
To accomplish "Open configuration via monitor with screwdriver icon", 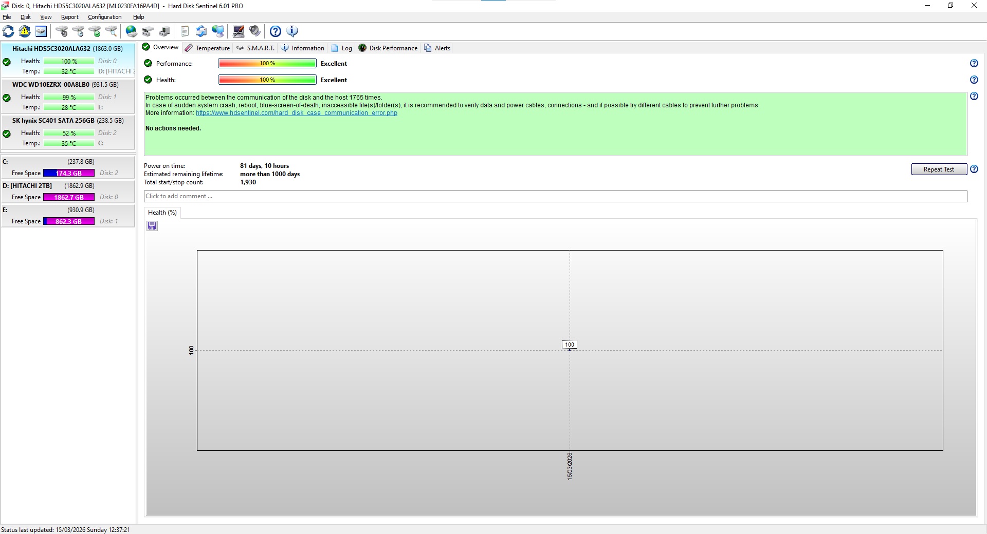I will pyautogui.click(x=239, y=31).
